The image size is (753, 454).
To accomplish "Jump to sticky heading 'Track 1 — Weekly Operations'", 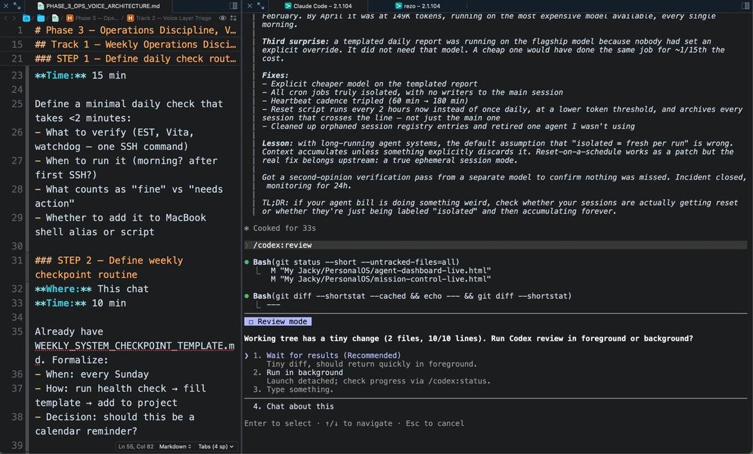I will point(136,45).
